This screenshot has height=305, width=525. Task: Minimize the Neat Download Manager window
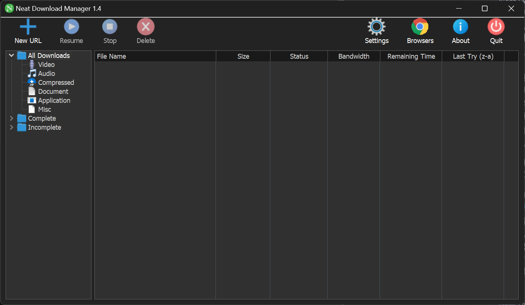click(458, 9)
